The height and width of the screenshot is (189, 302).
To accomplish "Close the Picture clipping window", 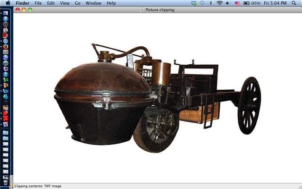I will coord(18,9).
